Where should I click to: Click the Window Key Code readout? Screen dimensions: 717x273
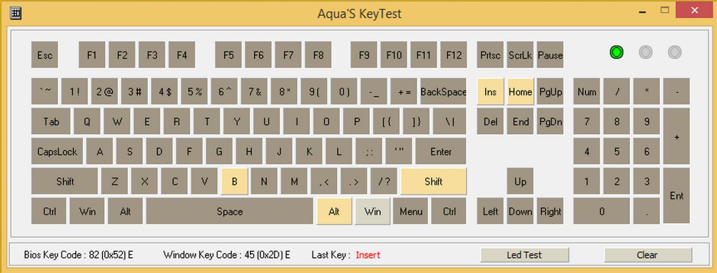pos(227,255)
